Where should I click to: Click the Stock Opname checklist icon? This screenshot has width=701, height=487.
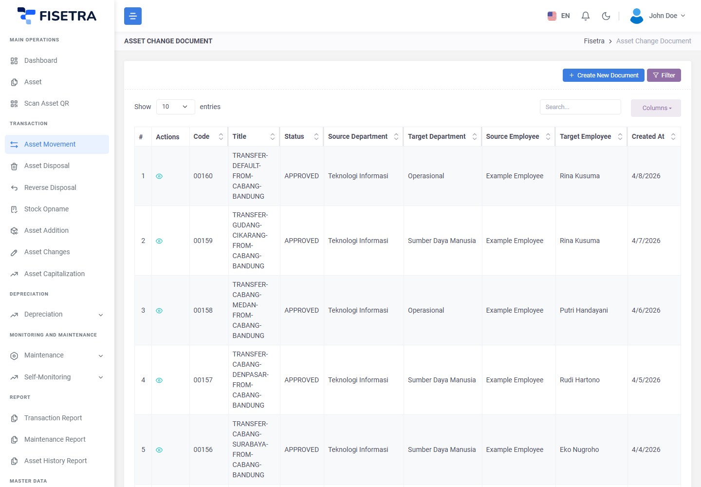click(14, 209)
